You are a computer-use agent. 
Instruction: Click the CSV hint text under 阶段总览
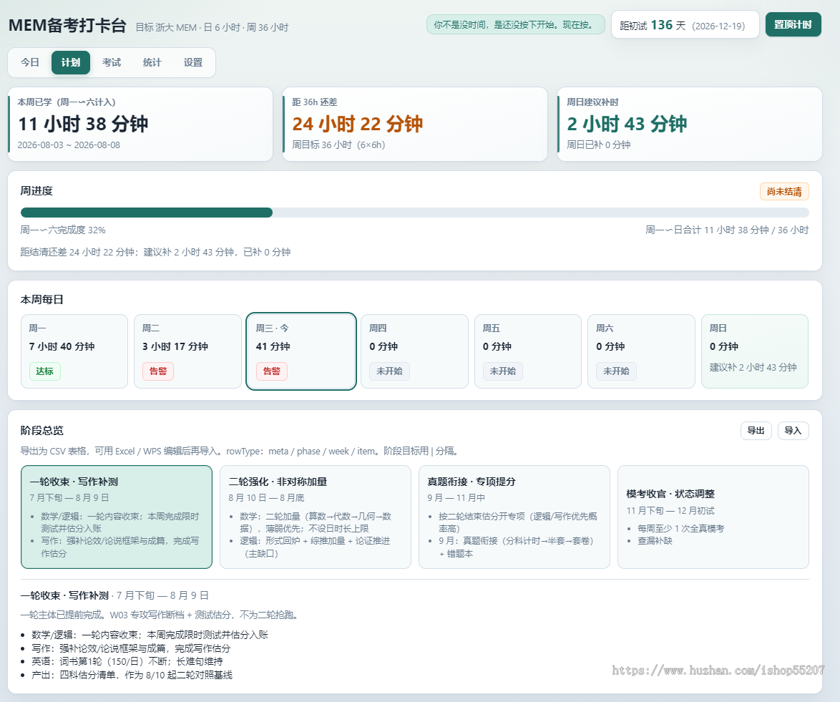click(x=240, y=452)
